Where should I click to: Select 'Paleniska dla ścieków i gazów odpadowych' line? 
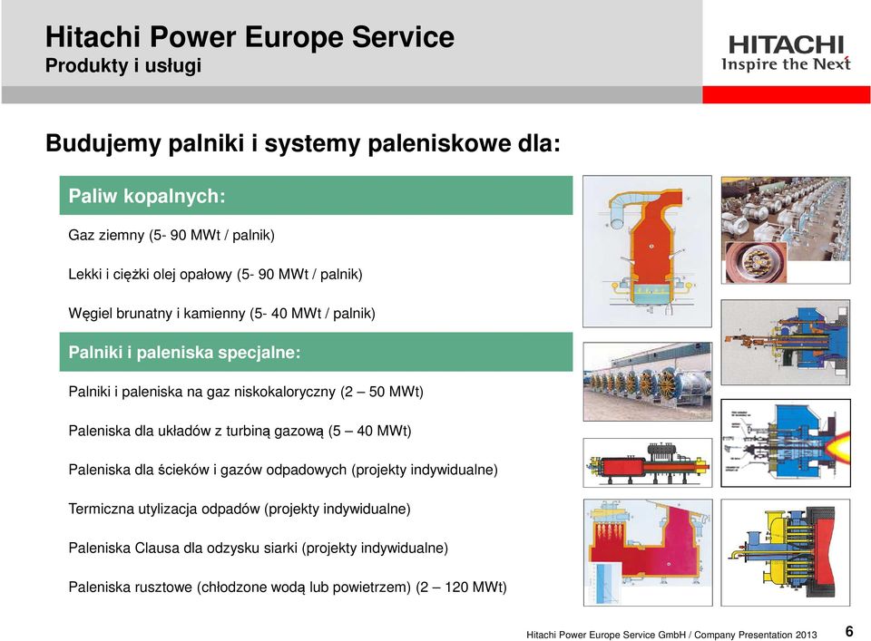[283, 470]
